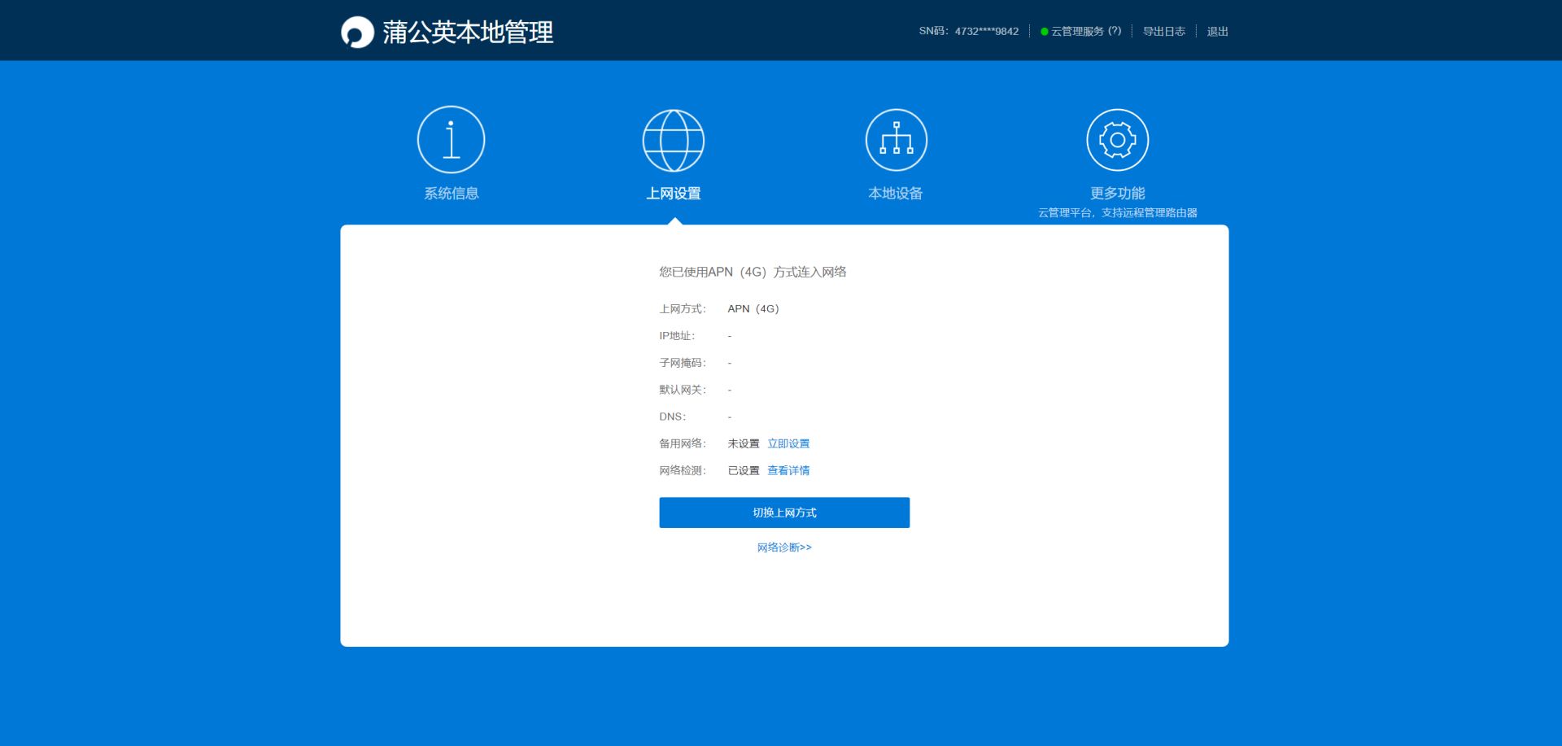Click the green cloud status dot

pyautogui.click(x=1044, y=32)
